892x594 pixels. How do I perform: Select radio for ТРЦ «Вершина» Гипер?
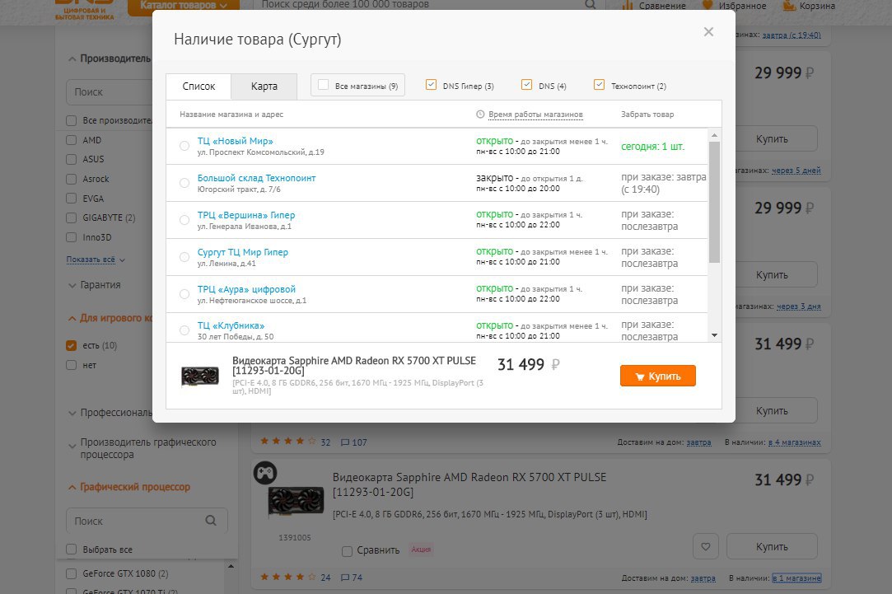pos(184,220)
